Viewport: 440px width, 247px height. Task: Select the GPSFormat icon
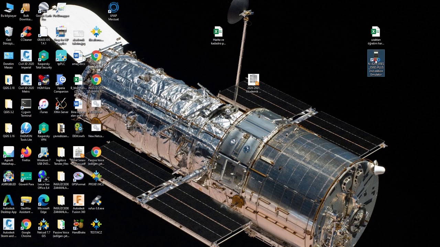pos(79,178)
